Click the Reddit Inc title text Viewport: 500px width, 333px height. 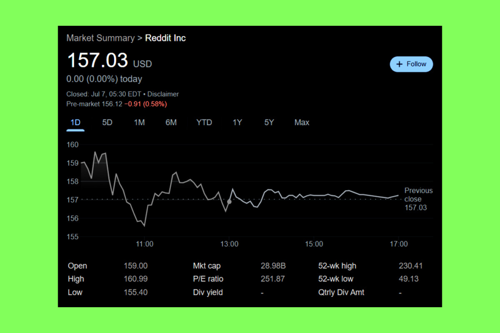point(166,38)
